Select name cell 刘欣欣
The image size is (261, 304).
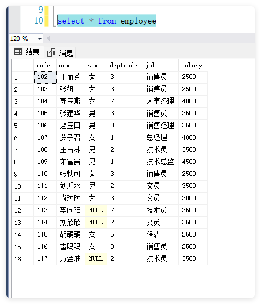[x=70, y=223]
